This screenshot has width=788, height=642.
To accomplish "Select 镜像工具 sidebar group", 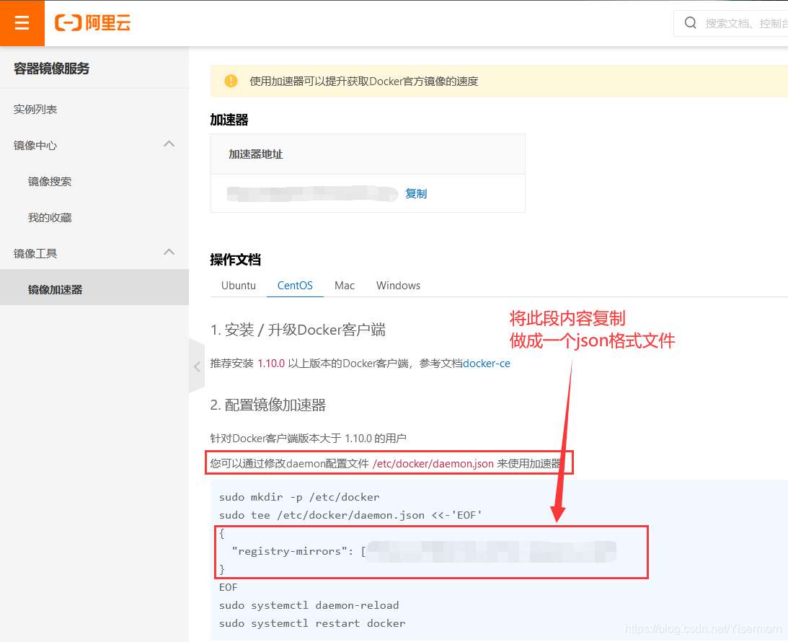I will [35, 253].
